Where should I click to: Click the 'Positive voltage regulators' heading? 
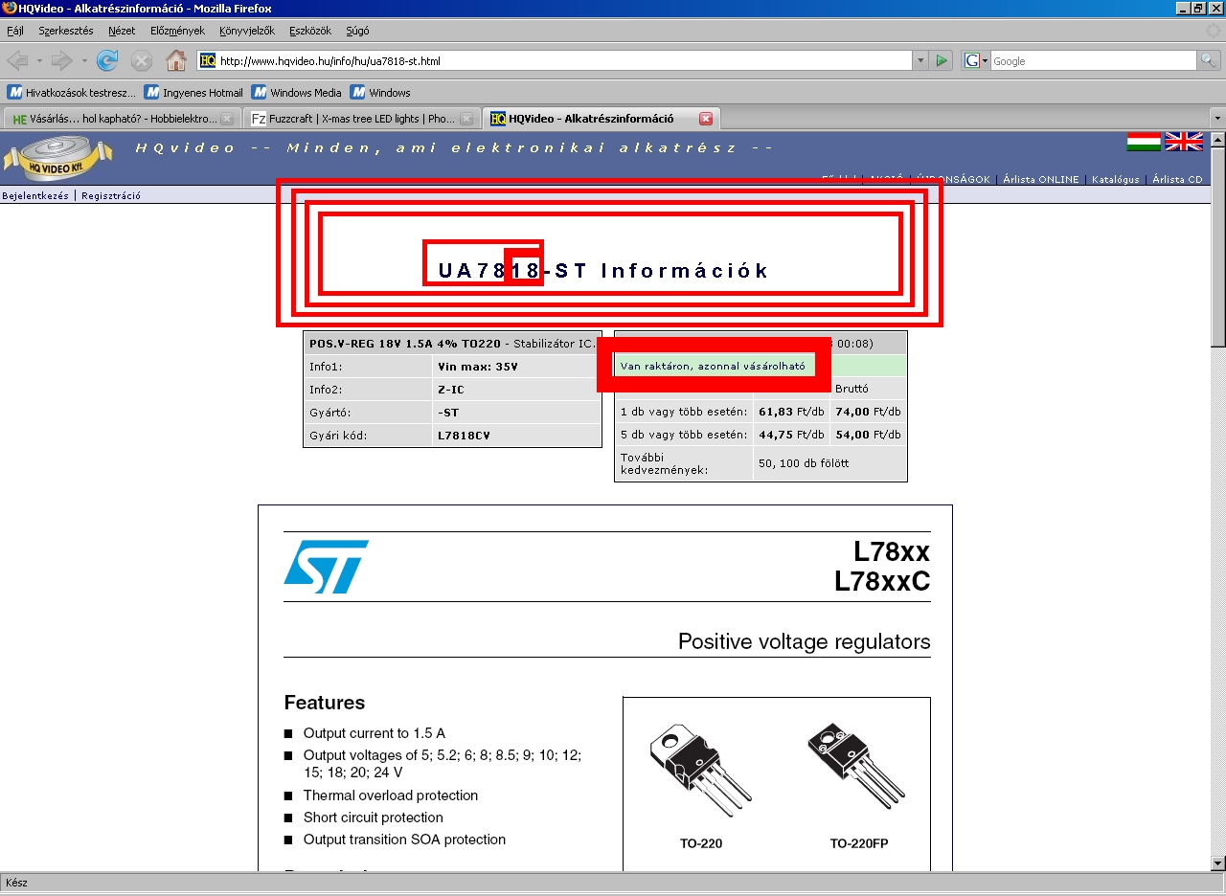[805, 641]
